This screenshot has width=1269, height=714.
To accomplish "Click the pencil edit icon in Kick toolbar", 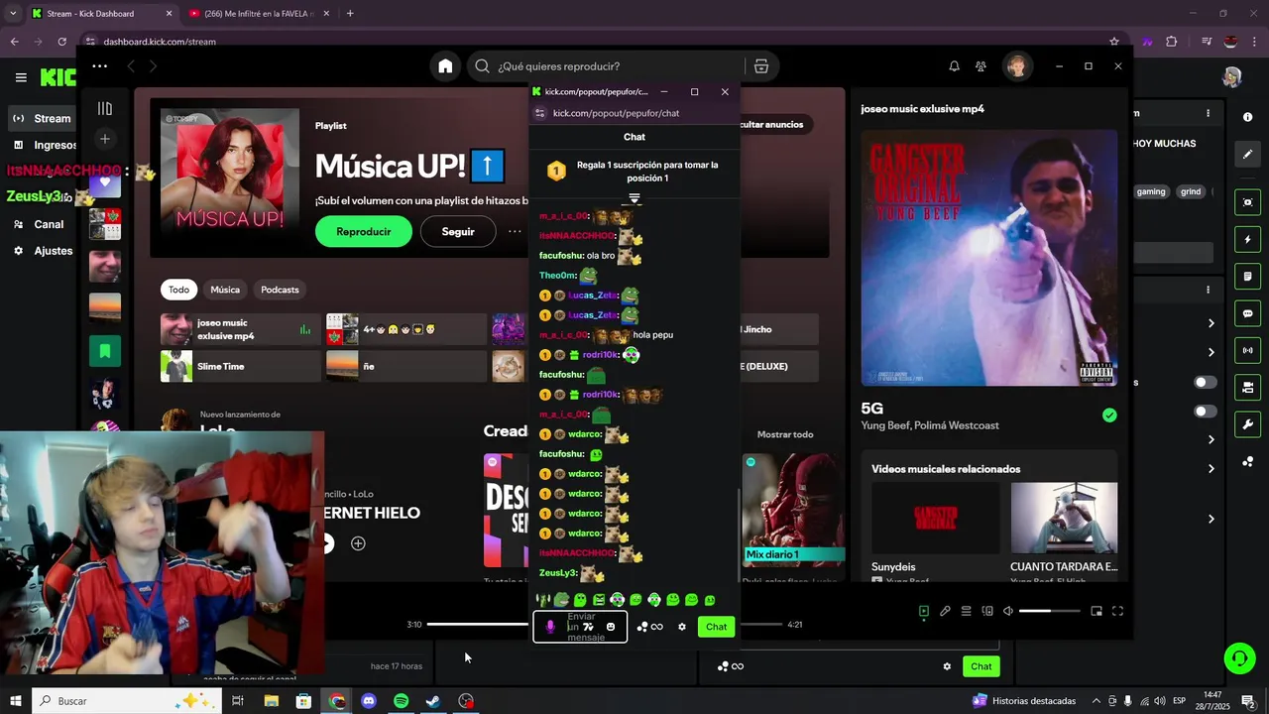I will (1248, 155).
